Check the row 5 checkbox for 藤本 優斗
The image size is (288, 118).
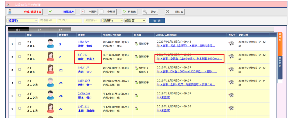pos(20,96)
